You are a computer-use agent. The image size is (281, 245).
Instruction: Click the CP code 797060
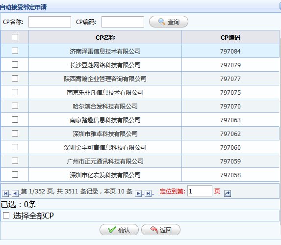(230, 147)
